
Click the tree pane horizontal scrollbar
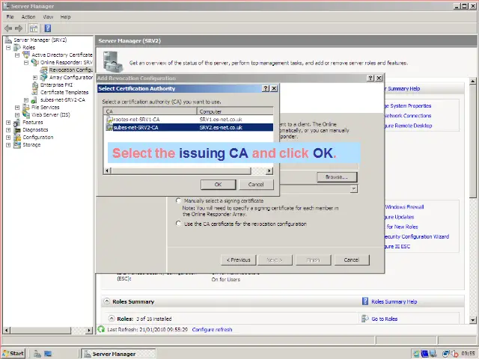coord(40,330)
